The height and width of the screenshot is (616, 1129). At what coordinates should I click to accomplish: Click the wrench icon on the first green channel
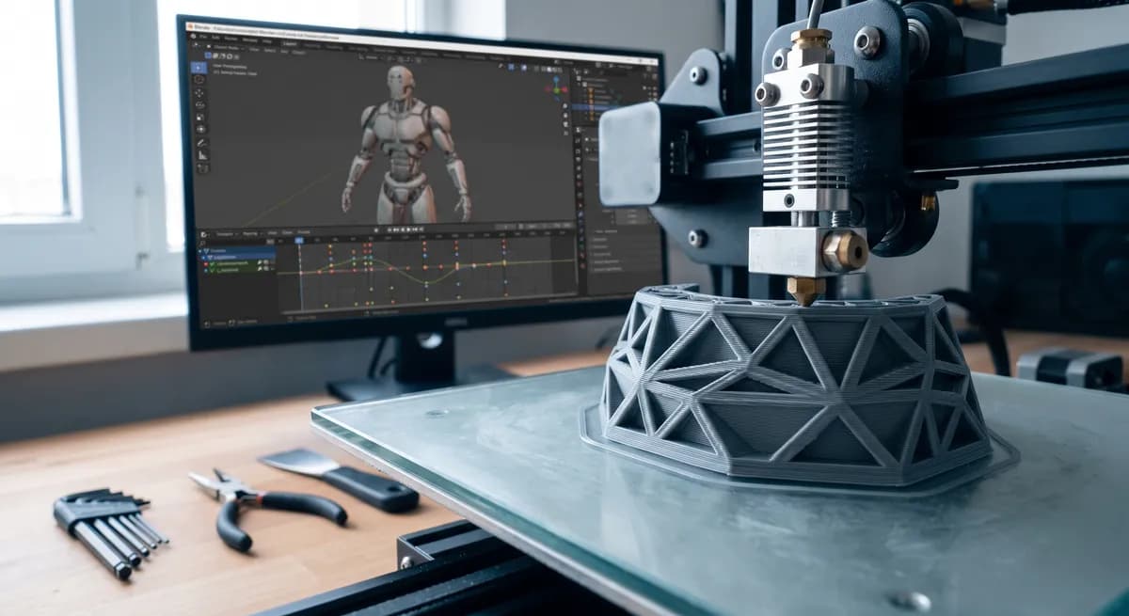point(260,262)
